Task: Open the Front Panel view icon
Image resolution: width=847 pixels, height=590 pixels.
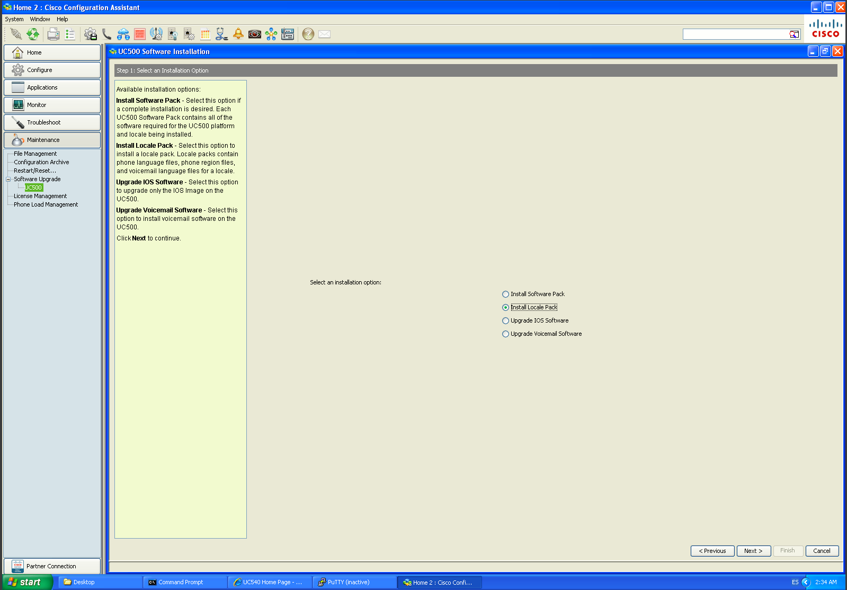Action: (288, 34)
